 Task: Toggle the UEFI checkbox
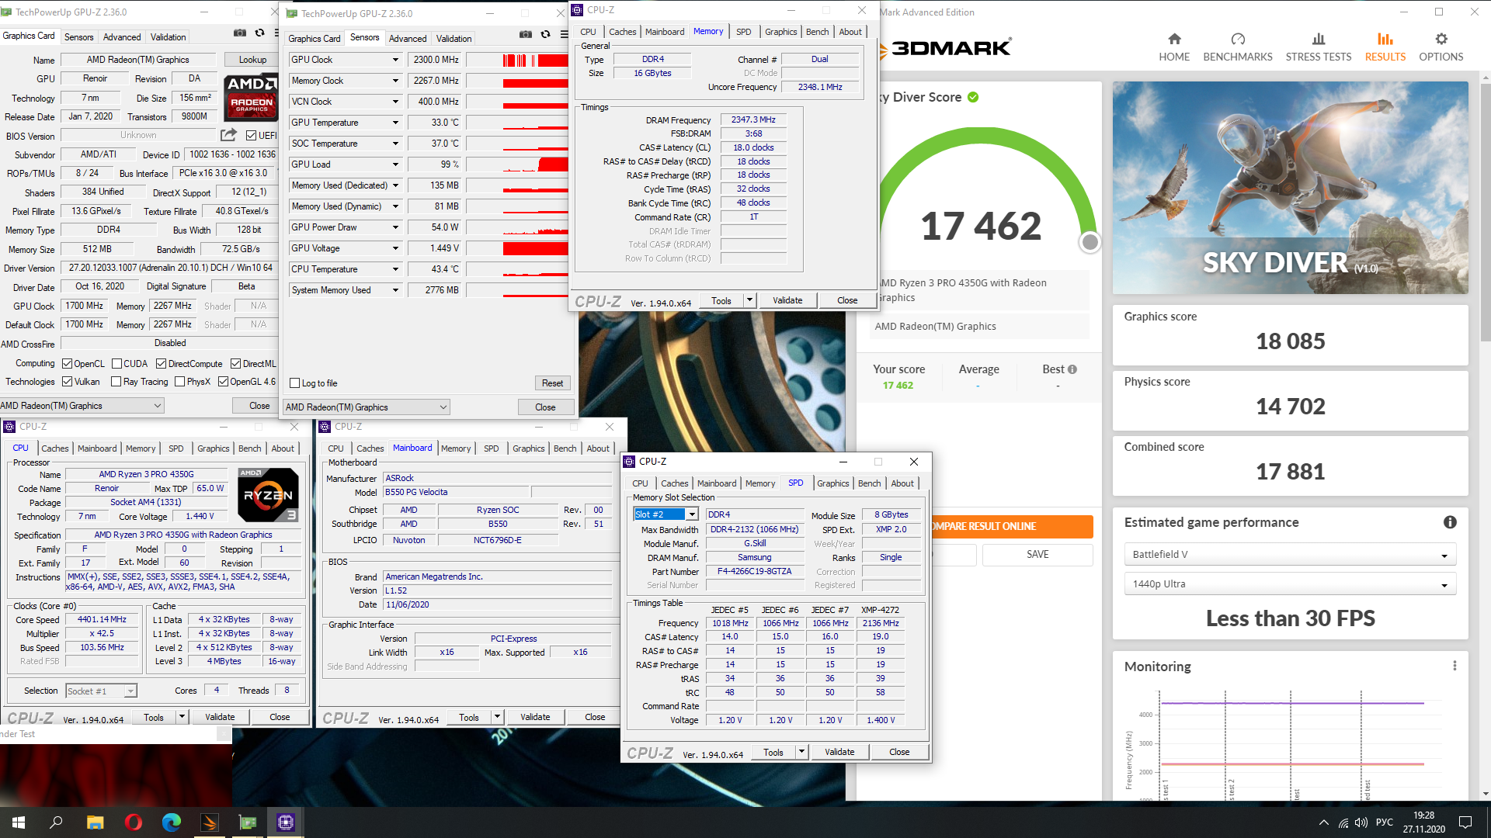click(x=252, y=135)
